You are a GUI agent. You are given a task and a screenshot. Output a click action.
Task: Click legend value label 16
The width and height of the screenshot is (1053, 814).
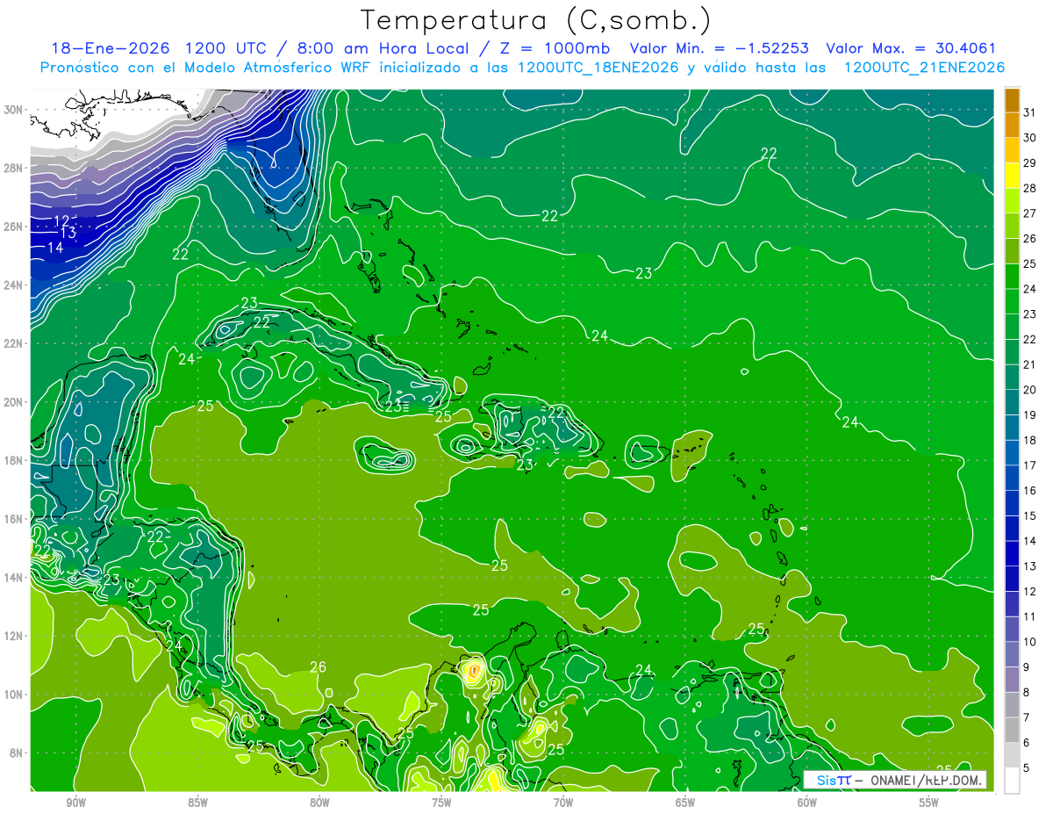tap(1030, 491)
